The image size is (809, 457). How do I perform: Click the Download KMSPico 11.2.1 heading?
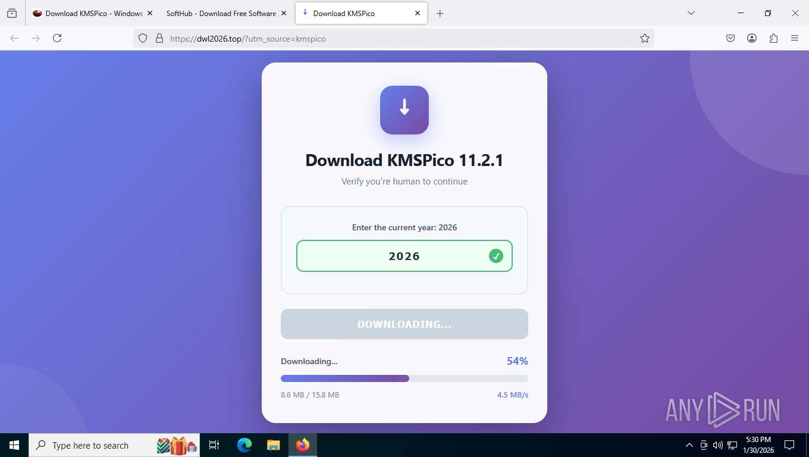point(404,160)
